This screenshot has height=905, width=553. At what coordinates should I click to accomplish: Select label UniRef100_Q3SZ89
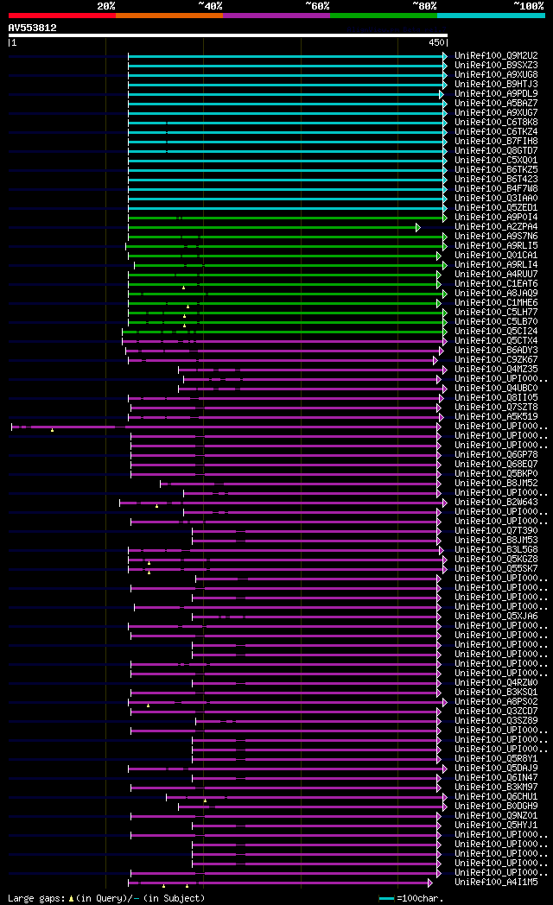(496, 721)
